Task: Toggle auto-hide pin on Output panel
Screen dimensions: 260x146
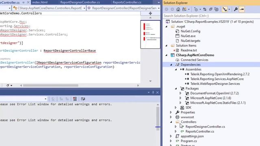Action: tap(153, 92)
